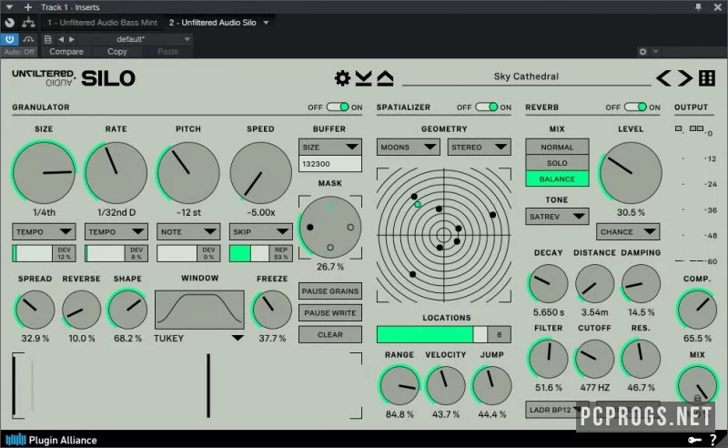Open the Rate TEMPO dropdown
Image resolution: width=728 pixels, height=448 pixels.
pos(116,231)
